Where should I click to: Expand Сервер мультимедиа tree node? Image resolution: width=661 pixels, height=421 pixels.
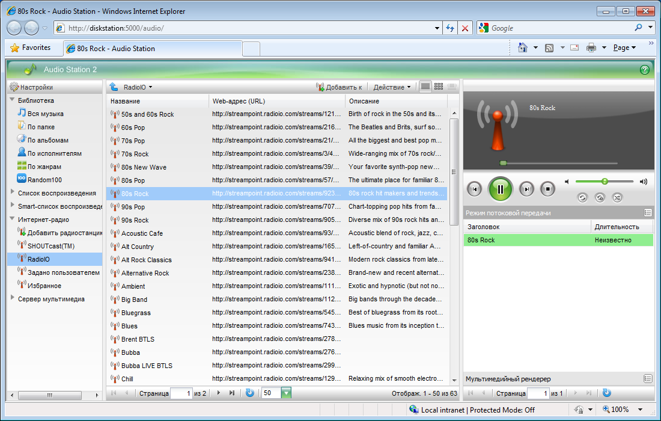click(x=12, y=298)
